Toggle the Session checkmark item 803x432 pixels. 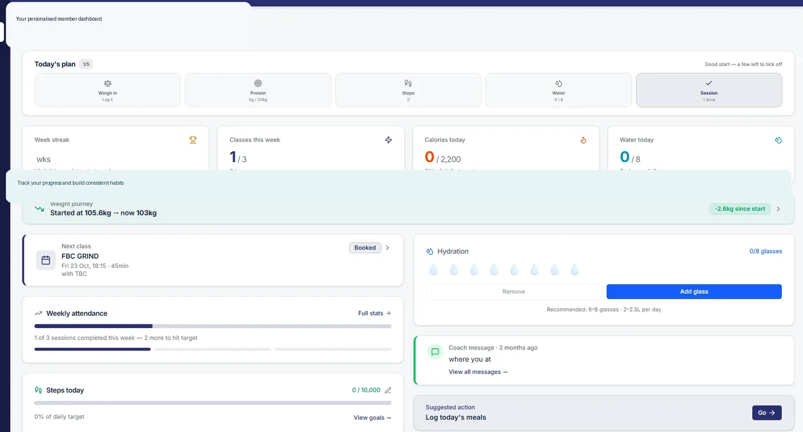[709, 90]
